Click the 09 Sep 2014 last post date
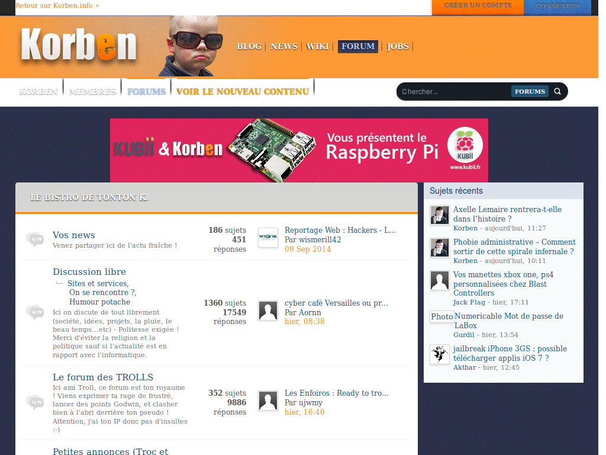The width and height of the screenshot is (606, 455). pyautogui.click(x=308, y=249)
